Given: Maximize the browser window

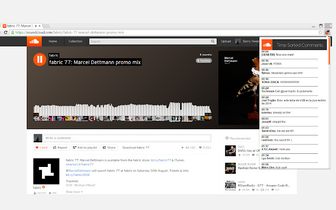Looking at the screenshot, I should click(321, 26).
